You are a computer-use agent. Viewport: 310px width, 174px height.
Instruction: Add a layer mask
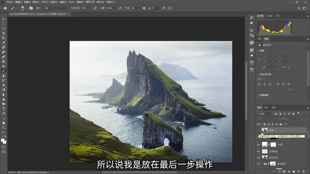(284, 171)
